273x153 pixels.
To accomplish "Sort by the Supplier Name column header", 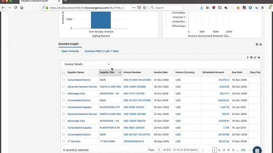I will (x=76, y=72).
